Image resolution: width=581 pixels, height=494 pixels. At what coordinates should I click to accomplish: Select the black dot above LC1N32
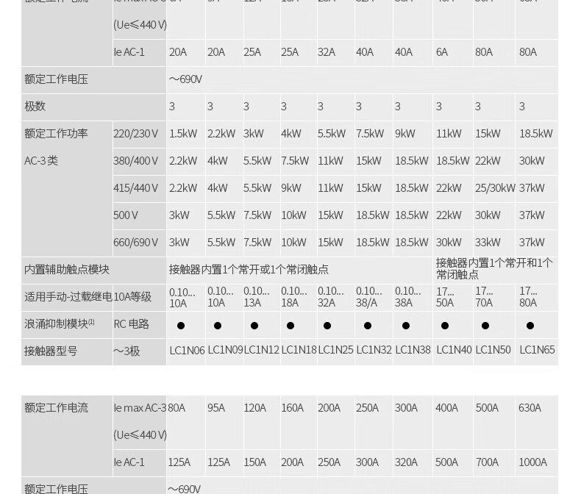(x=368, y=325)
